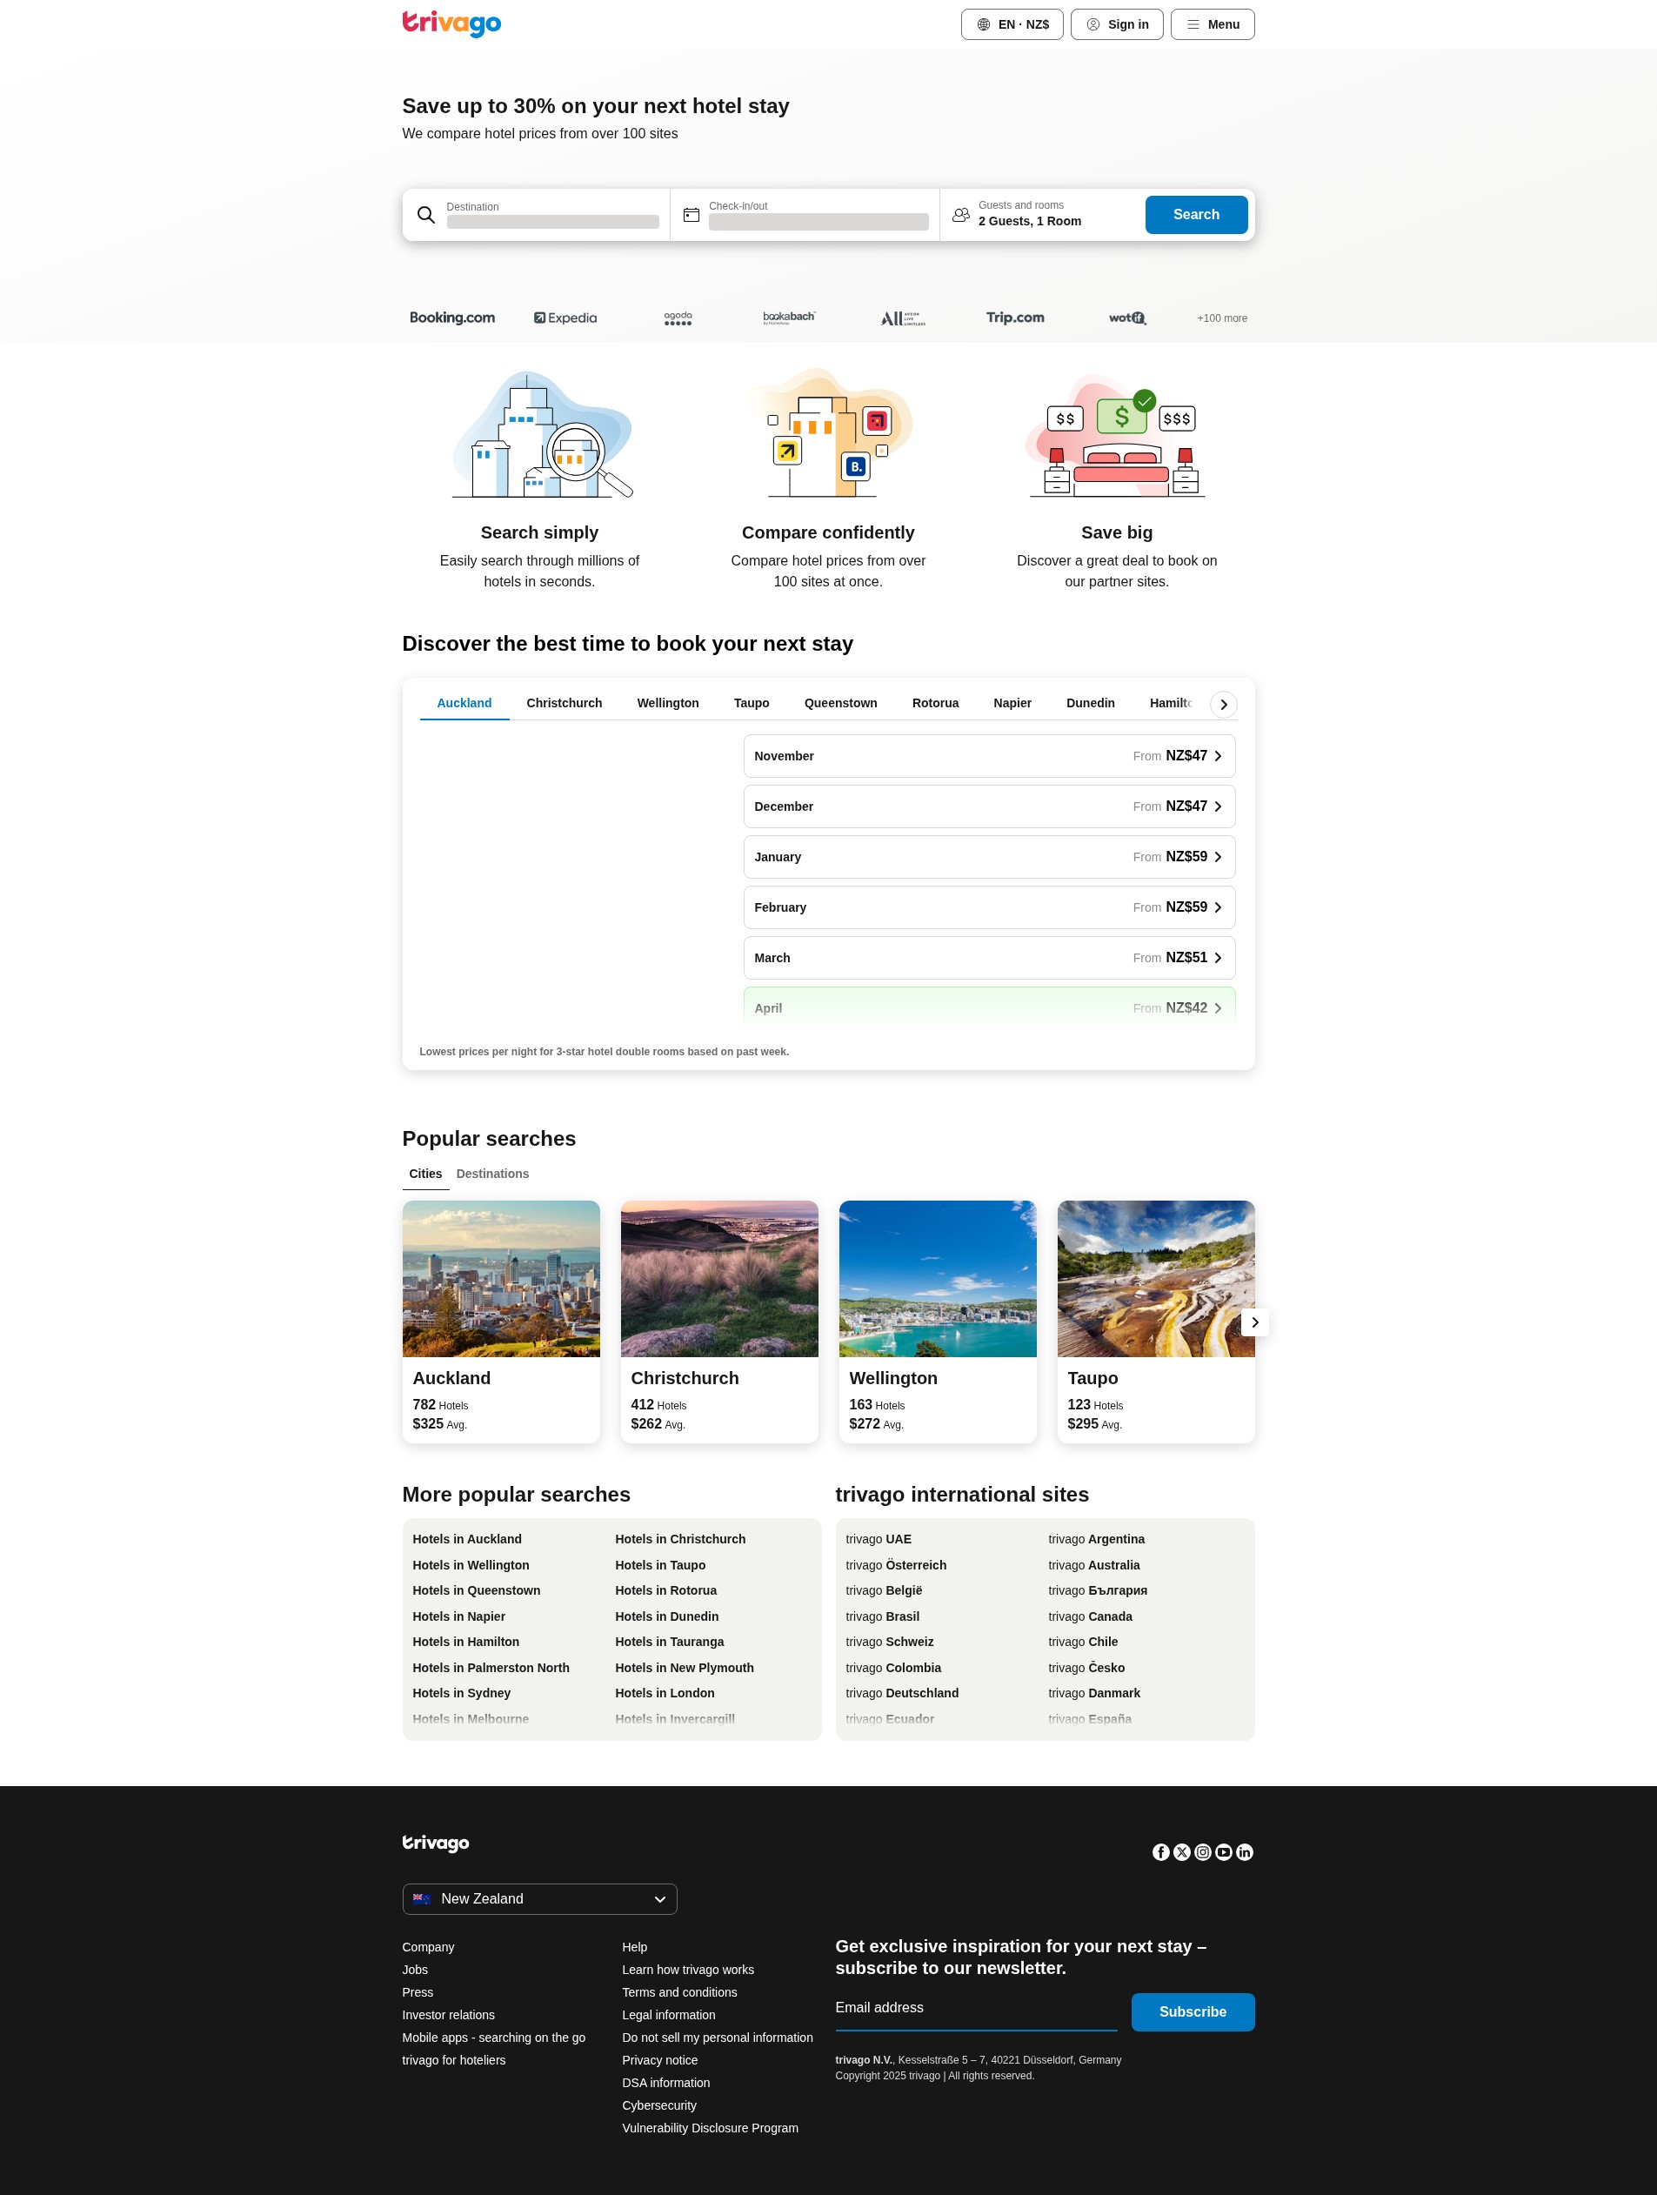Click the Save big illustration
The width and height of the screenshot is (1657, 2195).
(1117, 436)
